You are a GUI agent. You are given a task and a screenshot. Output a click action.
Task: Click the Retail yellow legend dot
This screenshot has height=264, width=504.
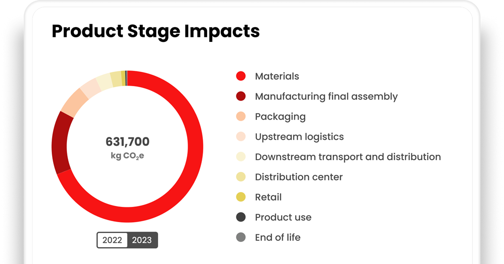[241, 197]
